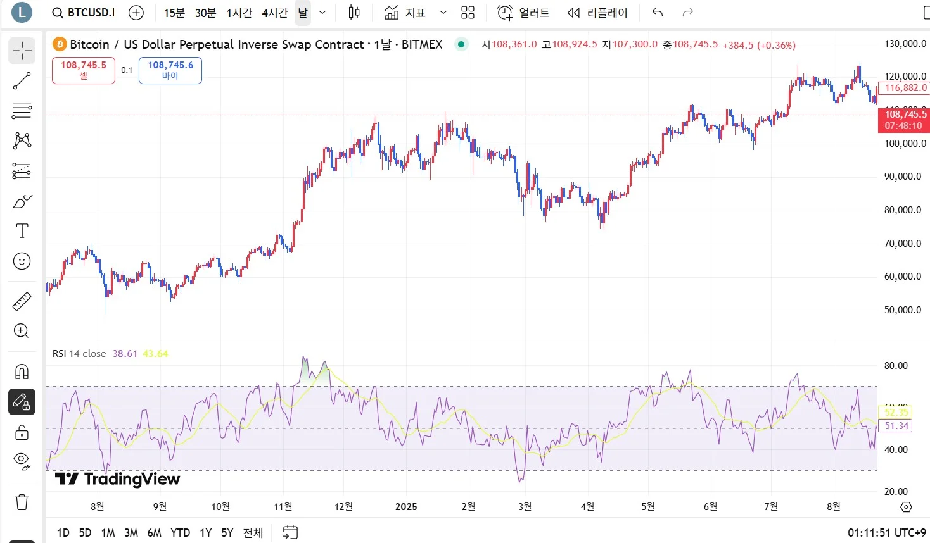Open the go to date calendar
930x543 pixels.
[x=290, y=532]
